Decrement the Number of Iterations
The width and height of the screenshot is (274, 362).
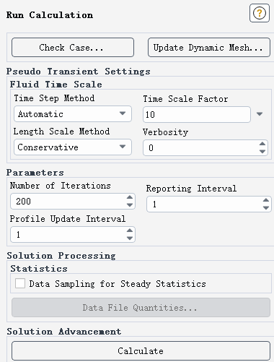click(130, 205)
